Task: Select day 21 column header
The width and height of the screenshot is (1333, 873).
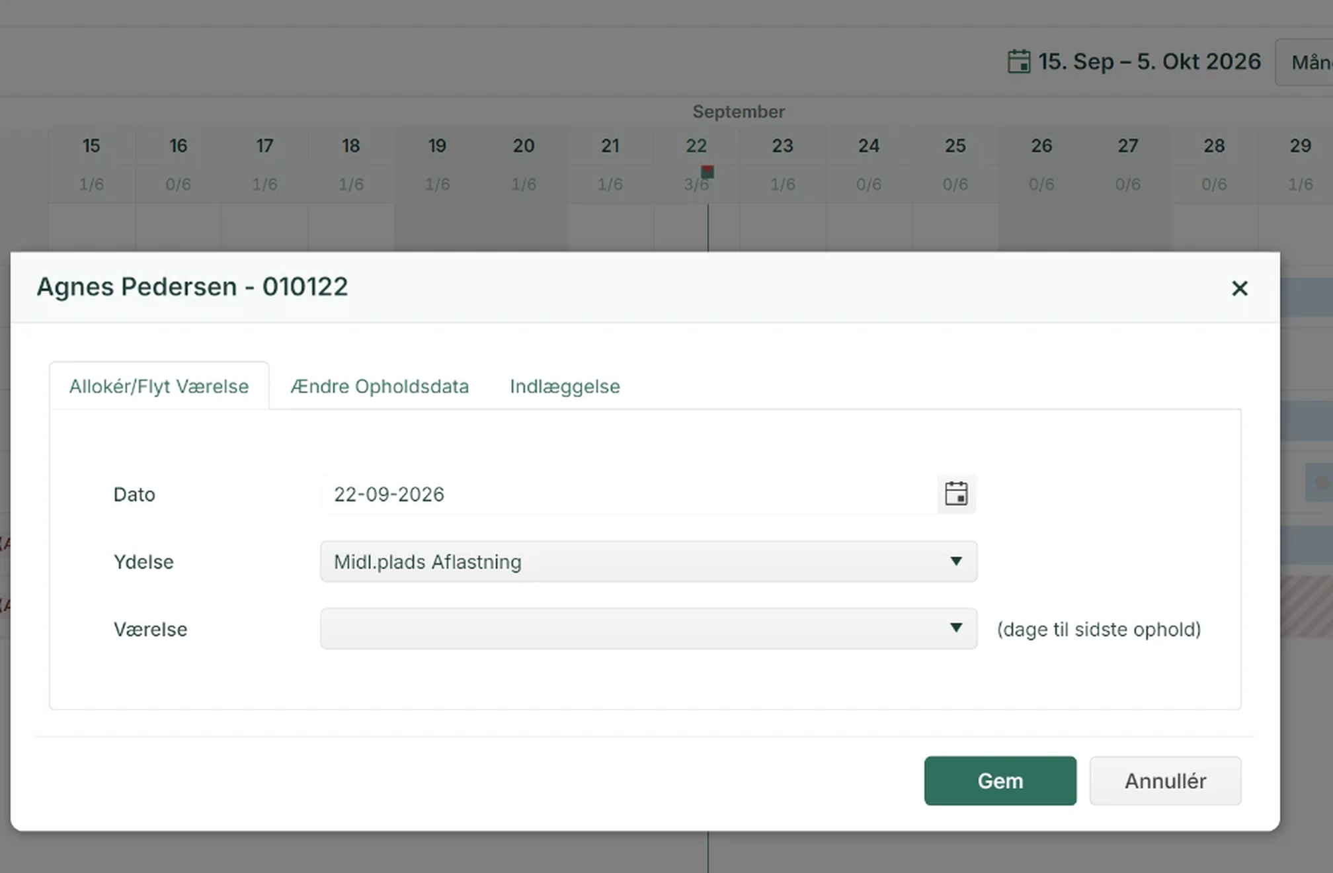Action: (x=610, y=145)
